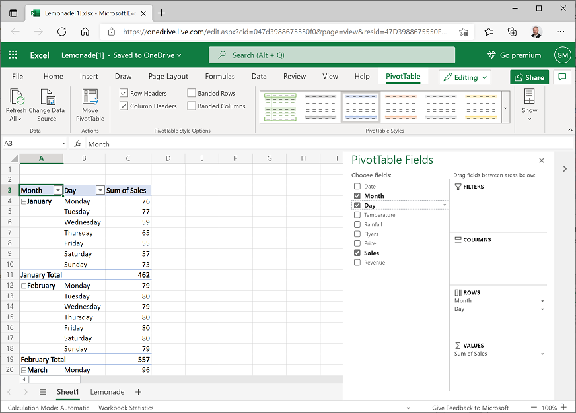Open the Editing mode dropdown
Viewport: 576px width, 413px height.
(464, 77)
